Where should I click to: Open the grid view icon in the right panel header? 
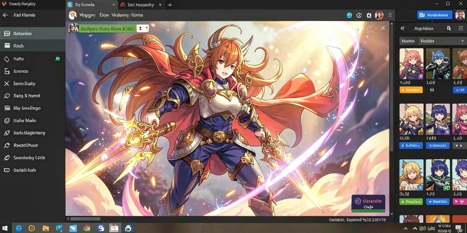tap(461, 28)
